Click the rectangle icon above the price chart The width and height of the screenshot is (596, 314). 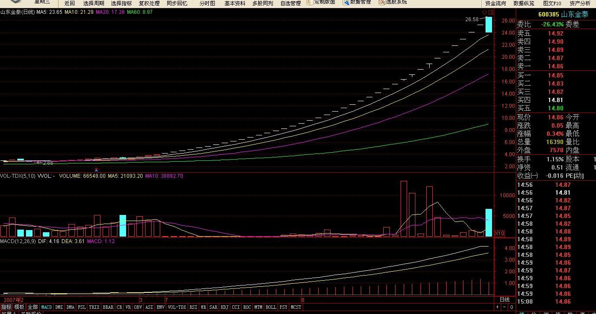click(490, 12)
